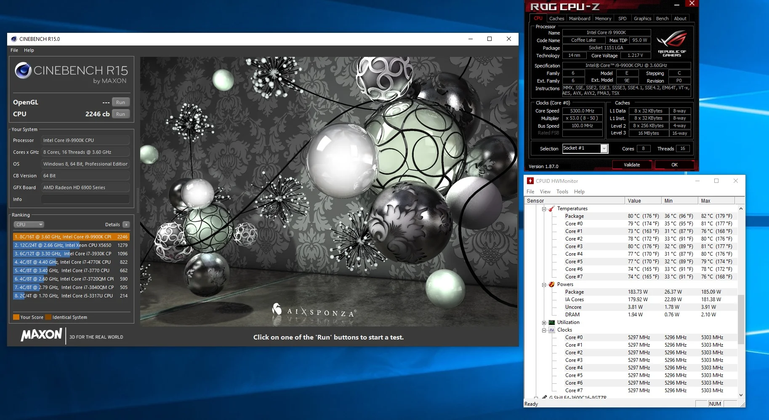Click the Cinebench title bar icon
Screen dimensions: 769x420
(x=14, y=39)
